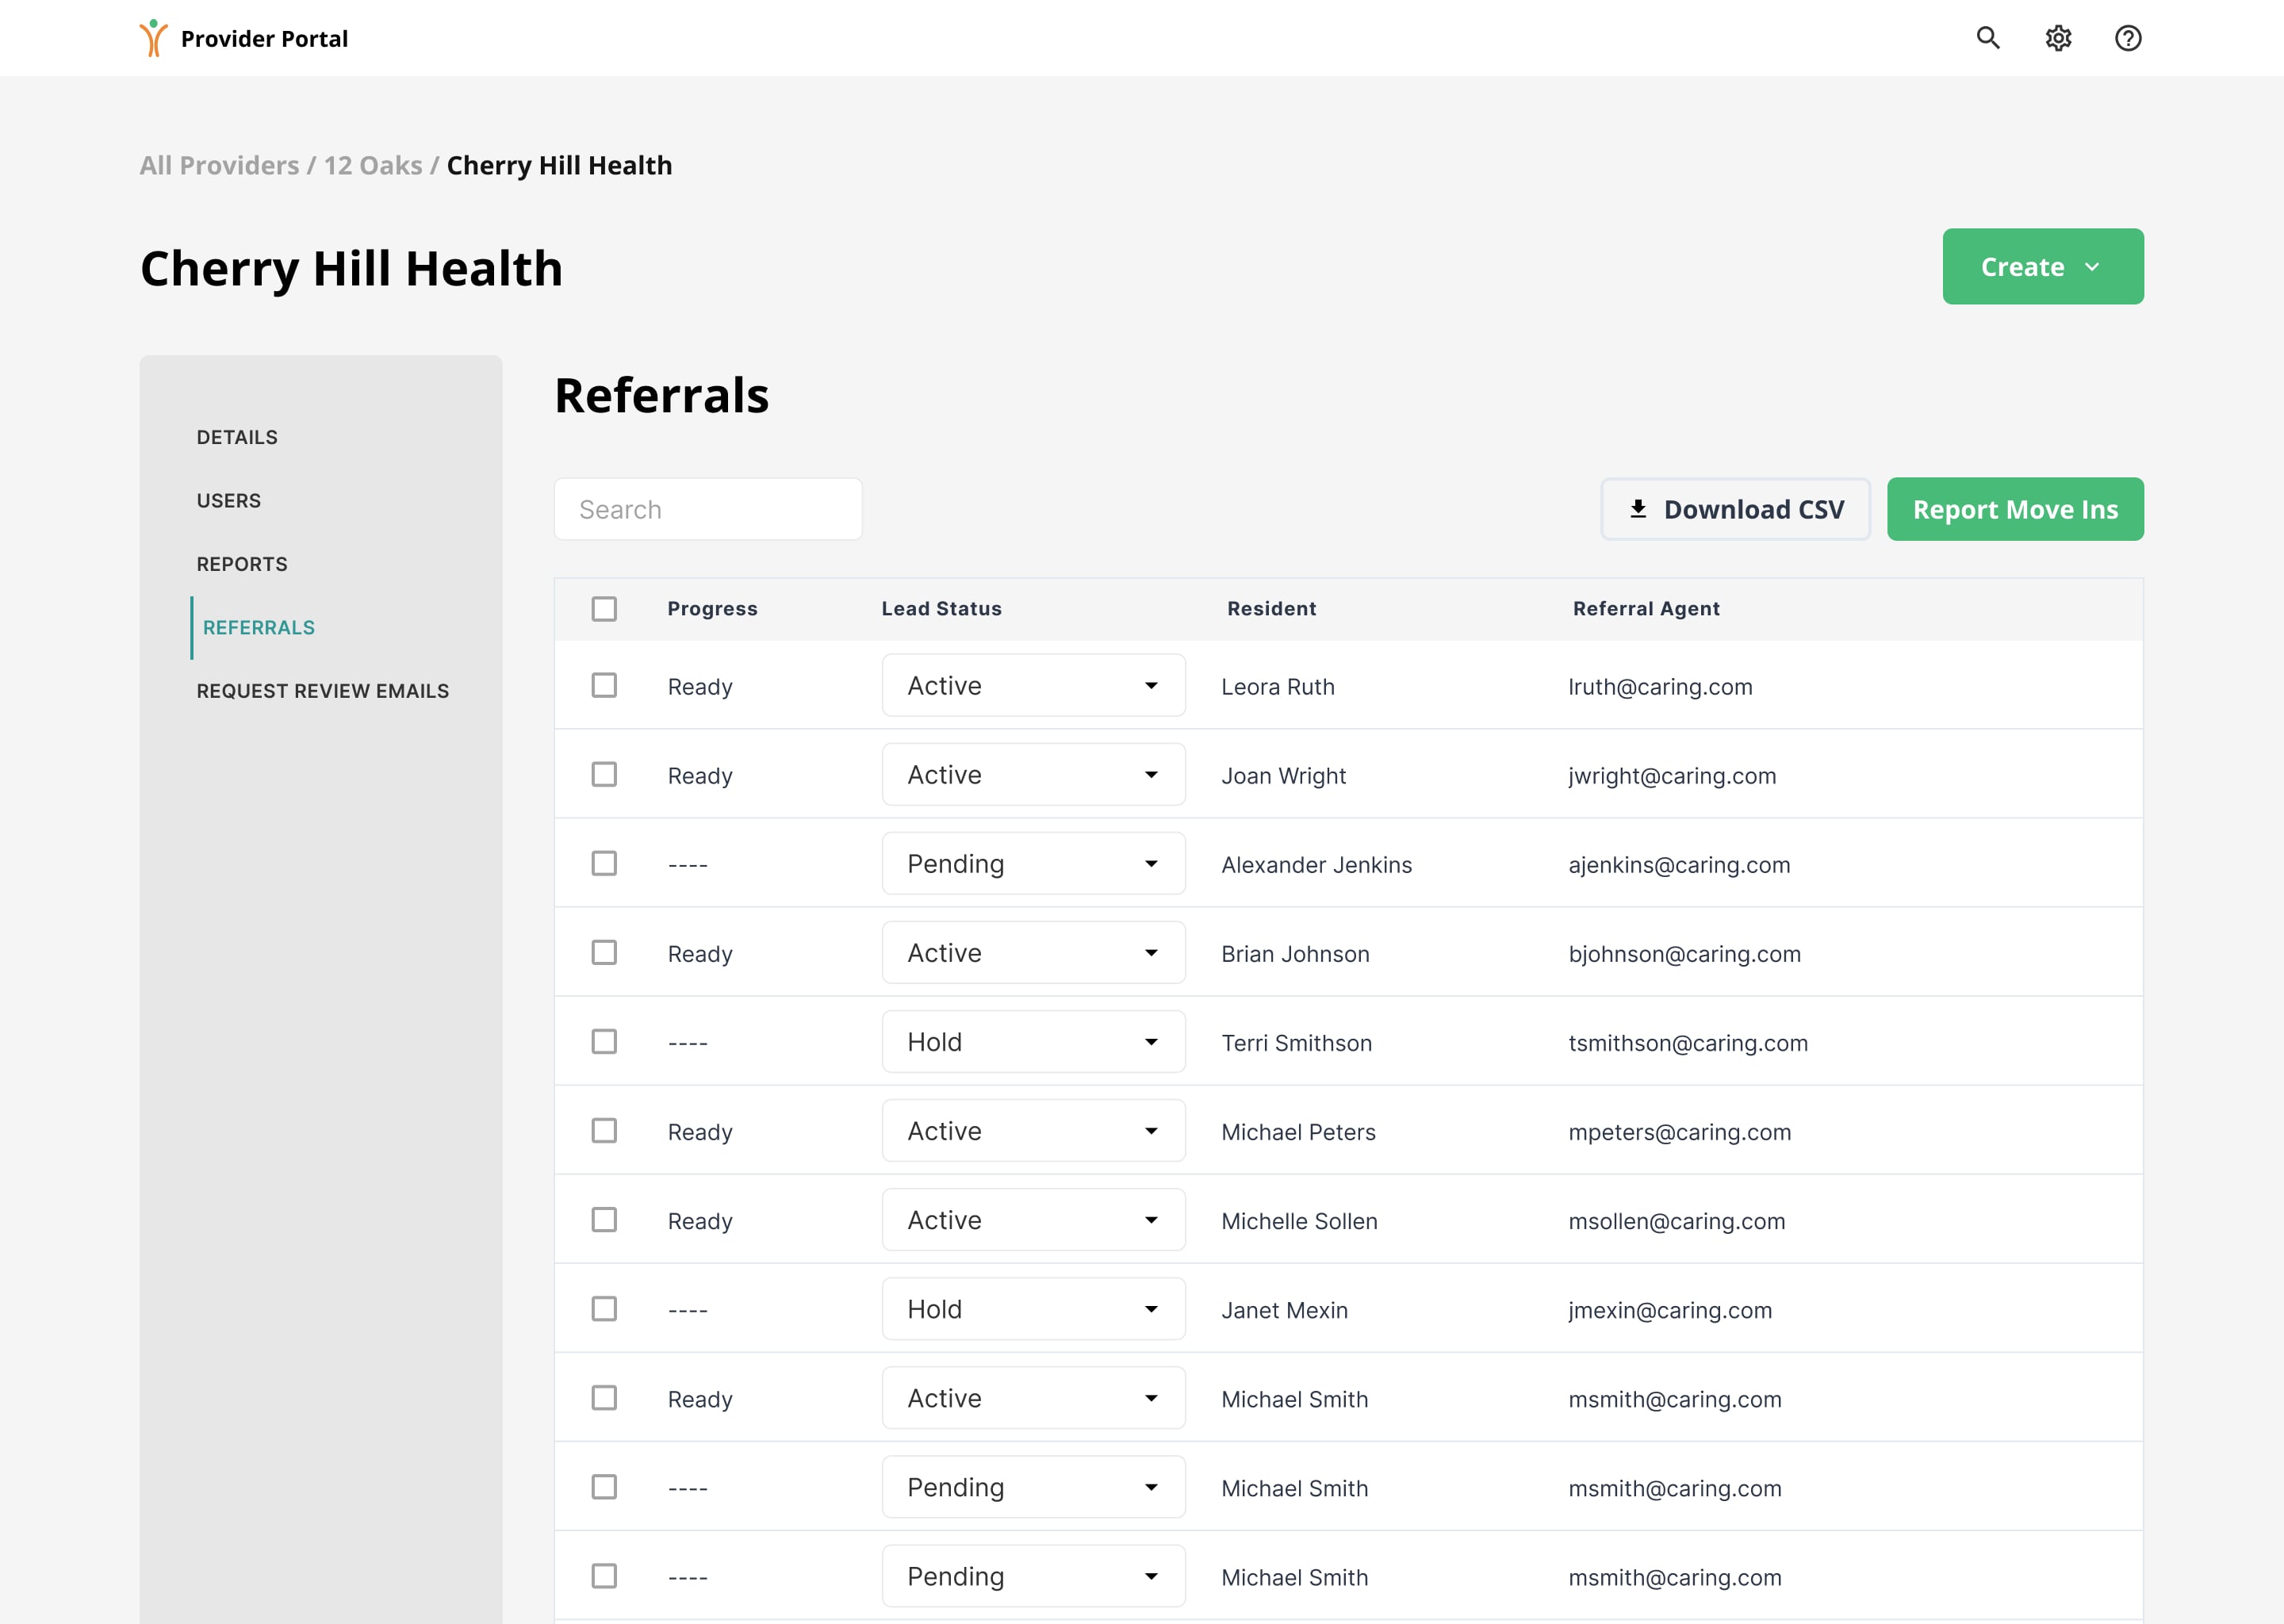This screenshot has width=2284, height=1624.
Task: Click the download arrow icon for CSV
Action: (1638, 509)
